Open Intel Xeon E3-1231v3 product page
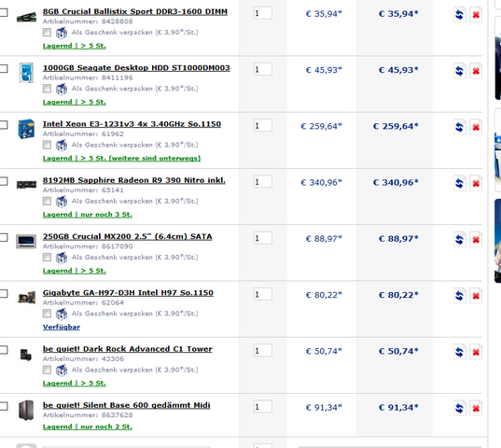 tap(132, 124)
